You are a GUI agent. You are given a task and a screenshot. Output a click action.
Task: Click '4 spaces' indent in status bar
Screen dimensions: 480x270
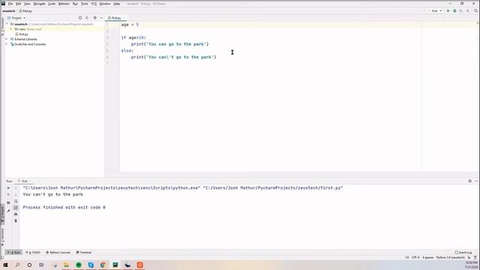[428, 258]
